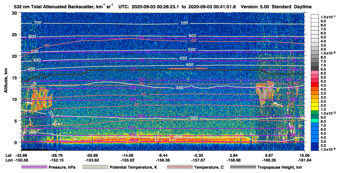Image resolution: width=338 pixels, height=173 pixels.
Task: Click the 'Lat' row label below the plot
Action: point(8,156)
